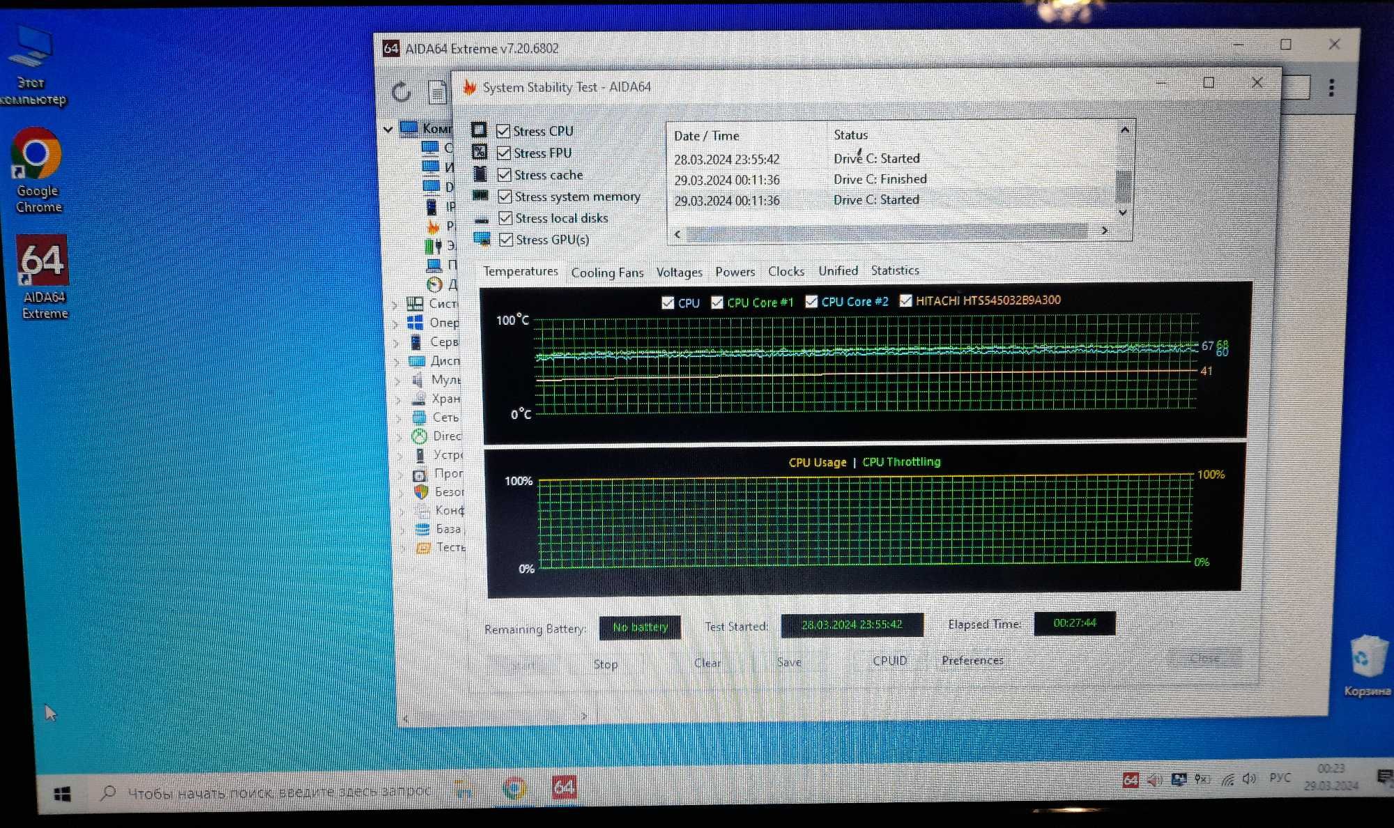The height and width of the screenshot is (828, 1394).
Task: Click the local disks drive icon
Action: [x=482, y=220]
